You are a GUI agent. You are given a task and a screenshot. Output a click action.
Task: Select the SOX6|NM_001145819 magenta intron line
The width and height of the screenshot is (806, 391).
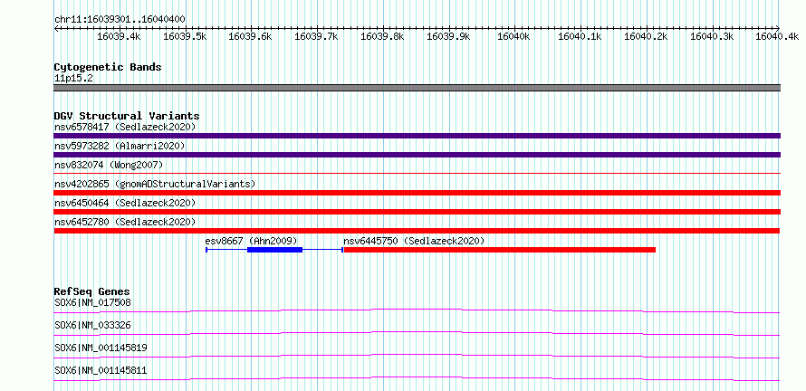(x=417, y=356)
